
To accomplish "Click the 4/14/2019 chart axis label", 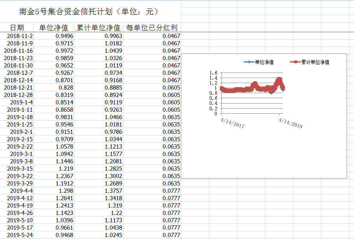I will click(291, 123).
